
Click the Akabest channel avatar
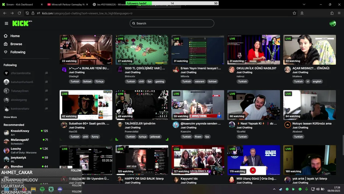288,125
